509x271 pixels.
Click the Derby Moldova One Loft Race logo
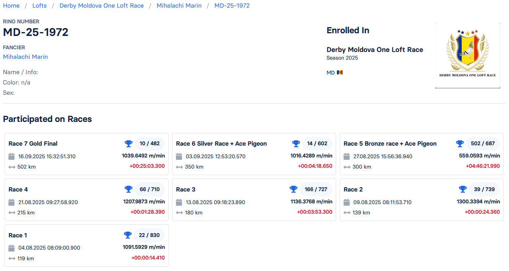(467, 56)
